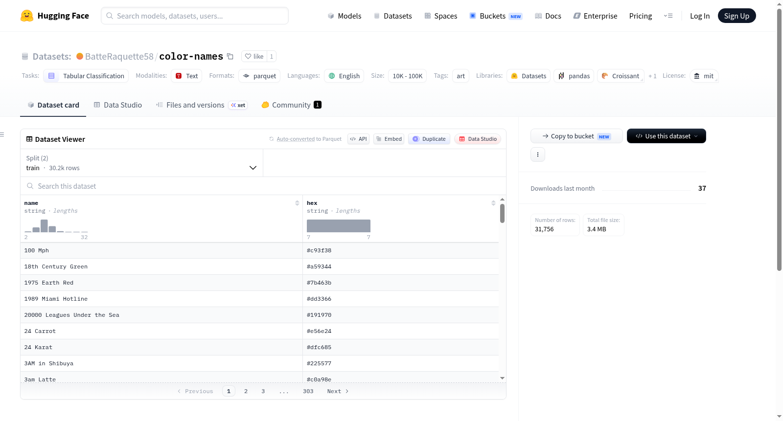Sort the hex column

493,203
